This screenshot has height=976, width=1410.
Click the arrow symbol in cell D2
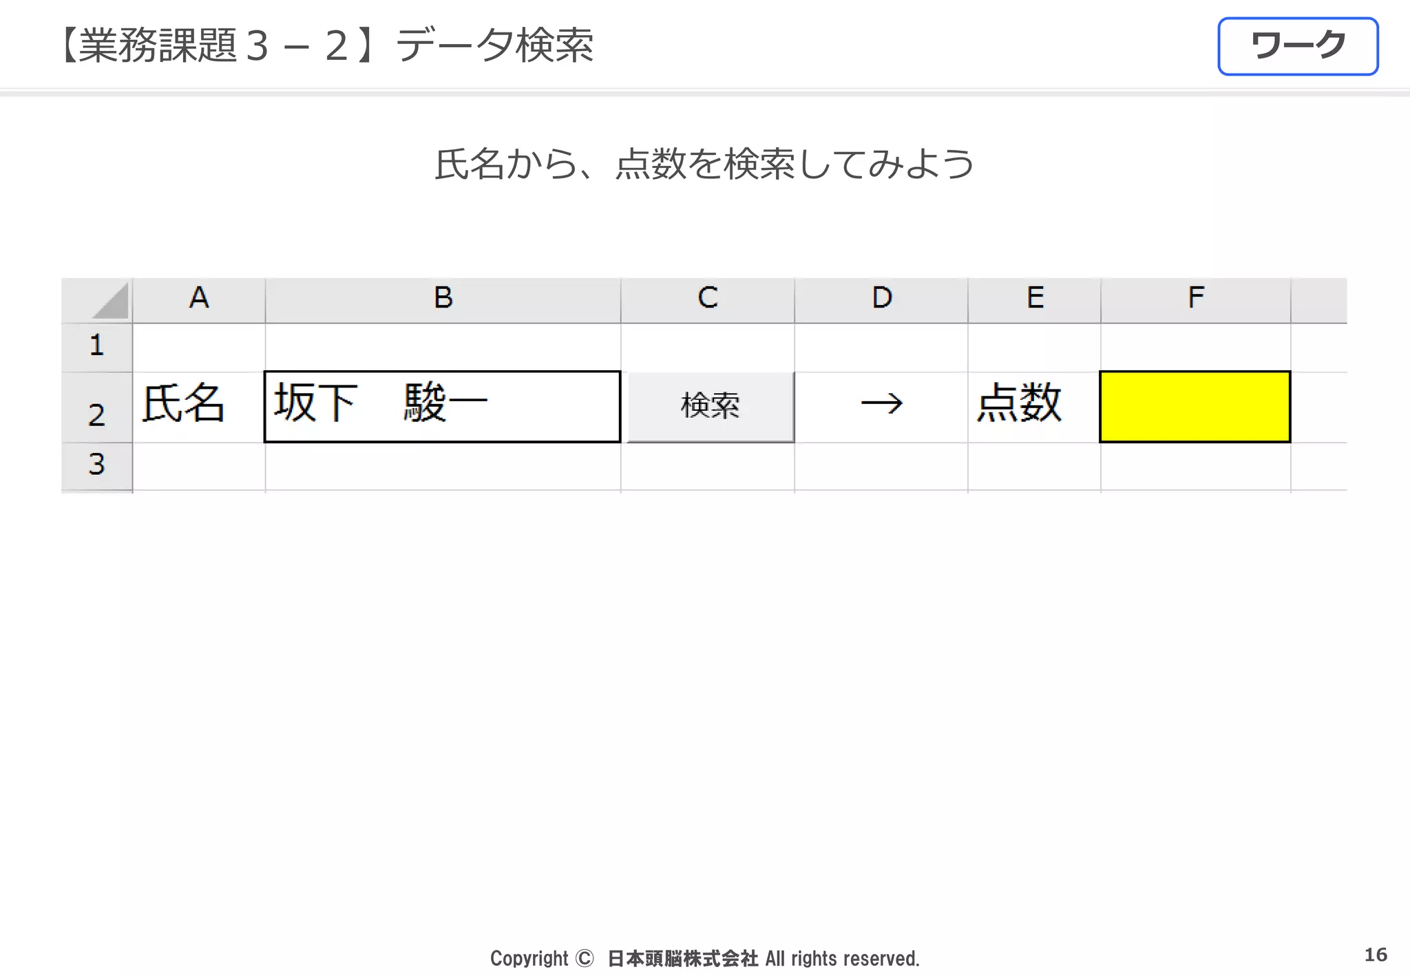(x=881, y=403)
